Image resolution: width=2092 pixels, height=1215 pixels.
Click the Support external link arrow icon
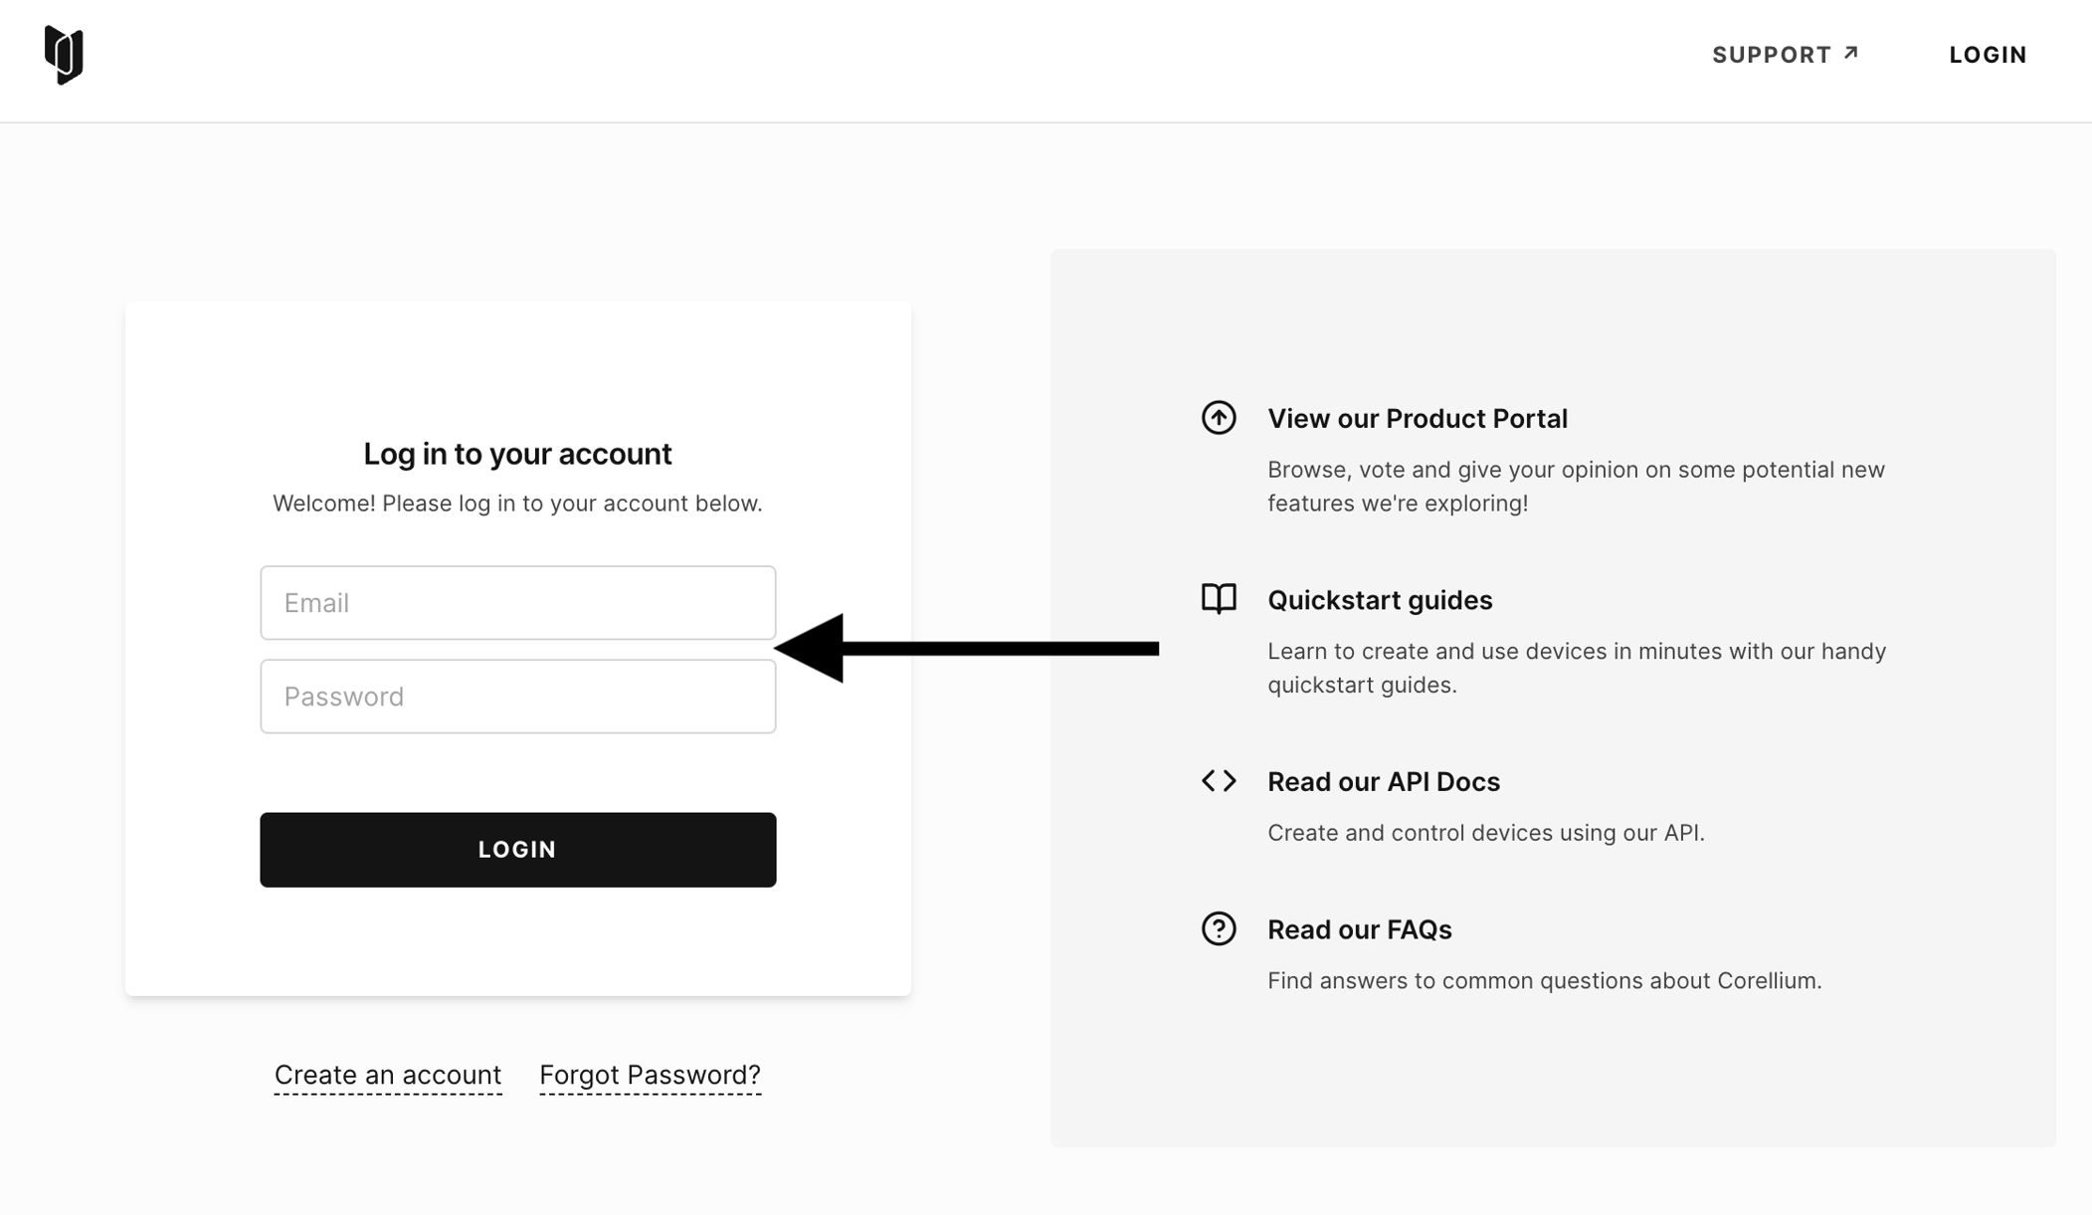coord(1850,53)
